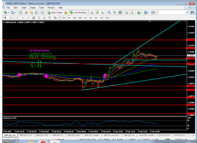Show the Market Watch panel
Viewport: 197px width, 143px height.
point(21,13)
